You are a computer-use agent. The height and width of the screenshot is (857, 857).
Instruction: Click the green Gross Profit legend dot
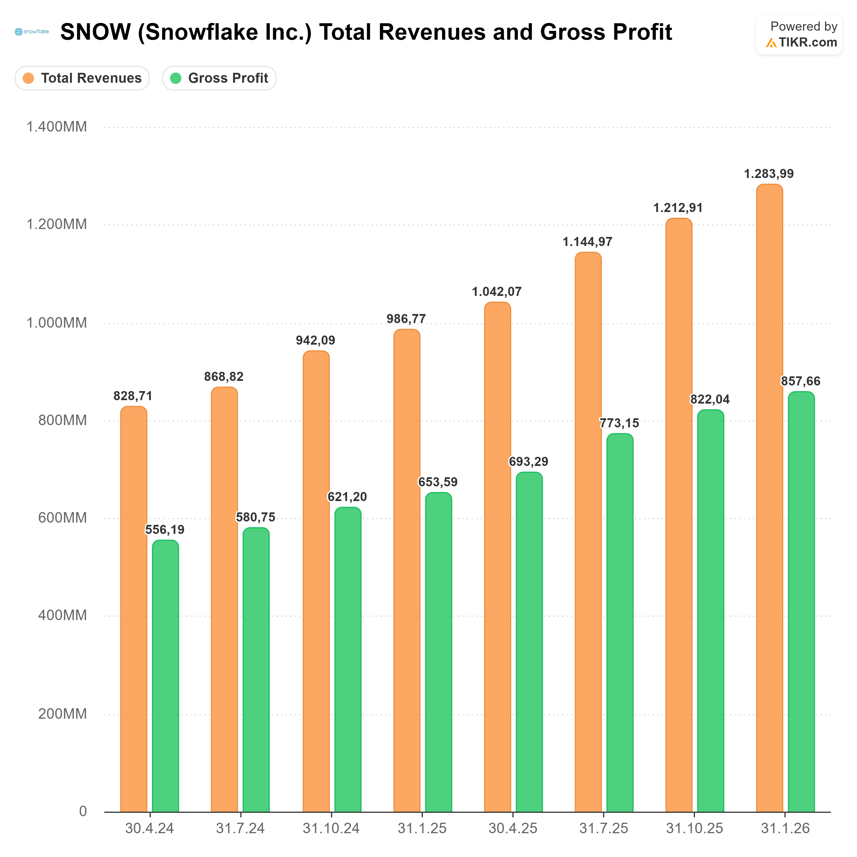(x=176, y=78)
